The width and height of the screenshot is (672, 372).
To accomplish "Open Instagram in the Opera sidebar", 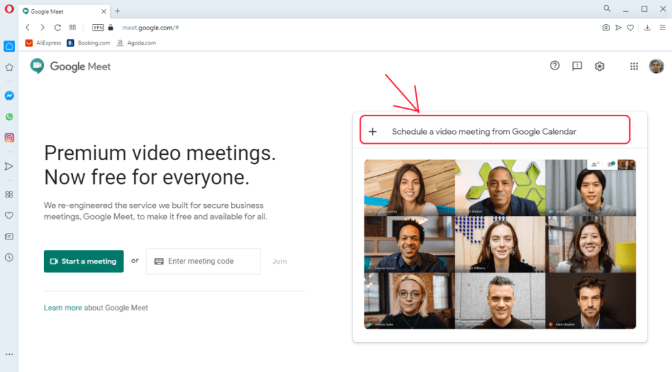I will pyautogui.click(x=9, y=138).
